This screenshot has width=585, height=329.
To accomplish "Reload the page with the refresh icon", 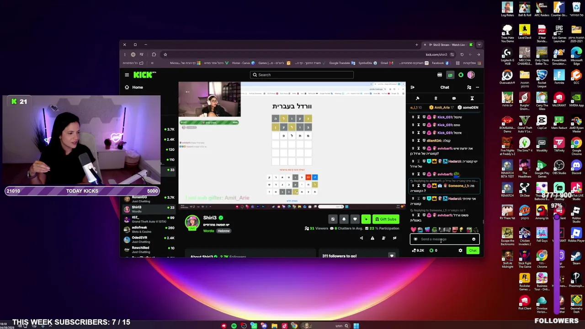I will point(462,54).
